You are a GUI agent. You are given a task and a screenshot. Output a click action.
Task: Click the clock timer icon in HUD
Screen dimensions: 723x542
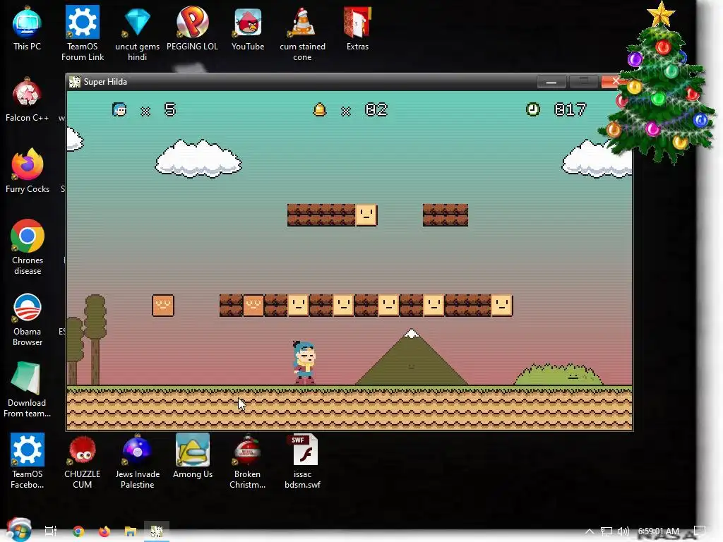coord(533,109)
